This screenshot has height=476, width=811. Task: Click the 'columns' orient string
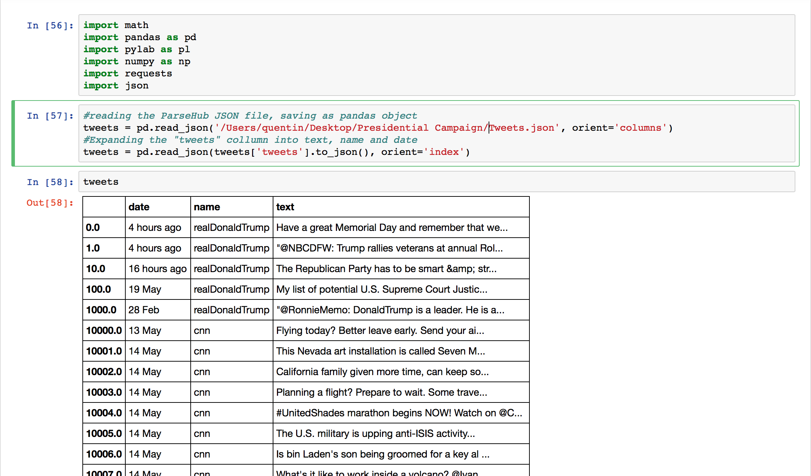(x=641, y=128)
